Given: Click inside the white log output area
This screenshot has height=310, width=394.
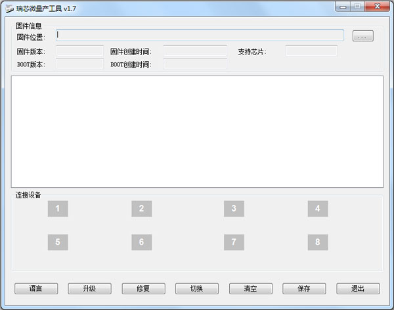Looking at the screenshot, I should tap(197, 131).
